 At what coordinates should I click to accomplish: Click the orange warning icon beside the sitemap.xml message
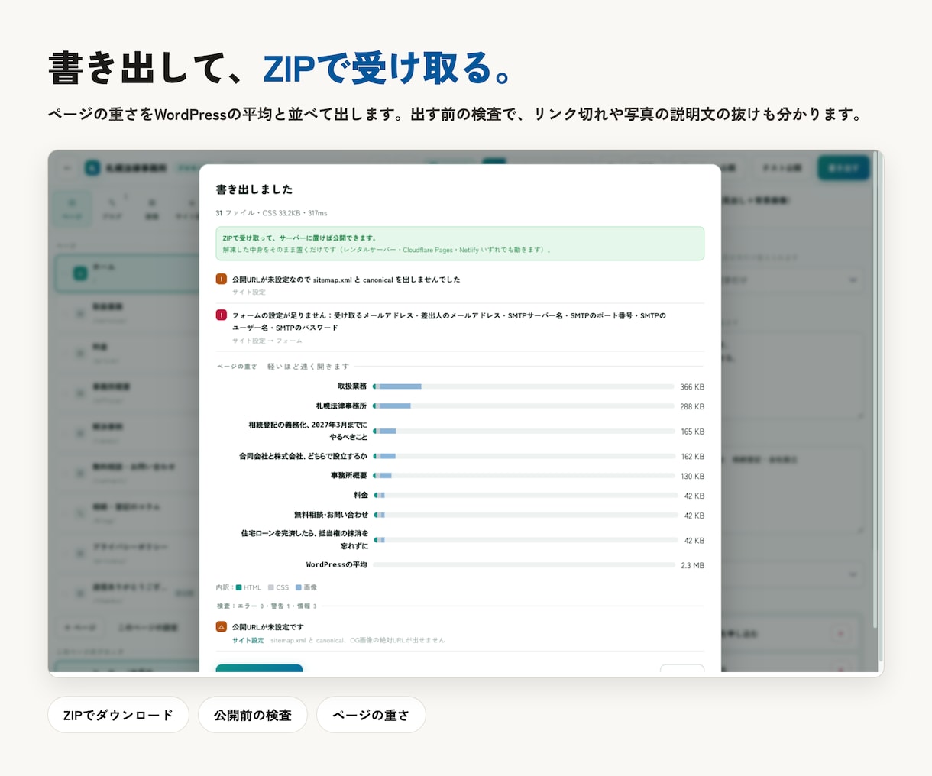click(222, 280)
